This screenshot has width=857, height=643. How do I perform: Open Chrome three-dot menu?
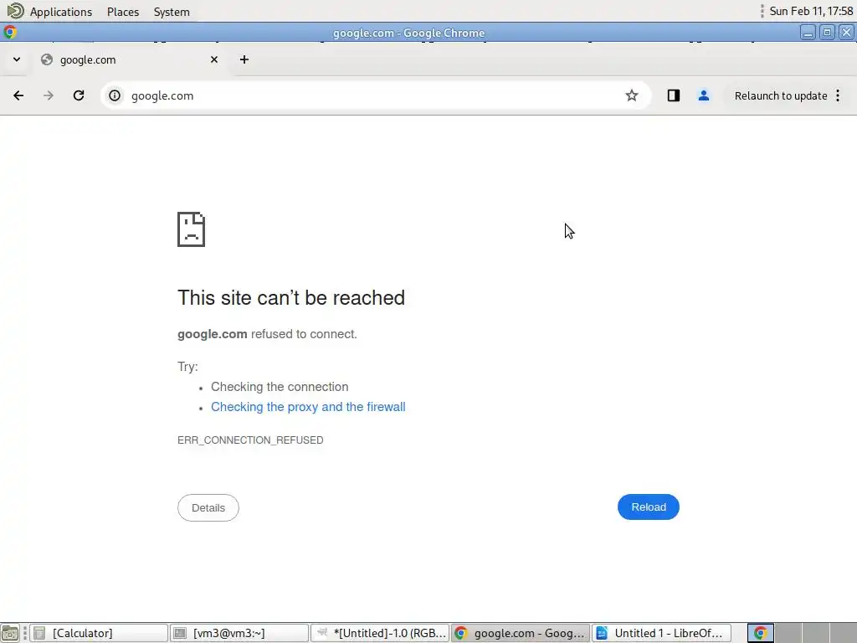pyautogui.click(x=838, y=95)
